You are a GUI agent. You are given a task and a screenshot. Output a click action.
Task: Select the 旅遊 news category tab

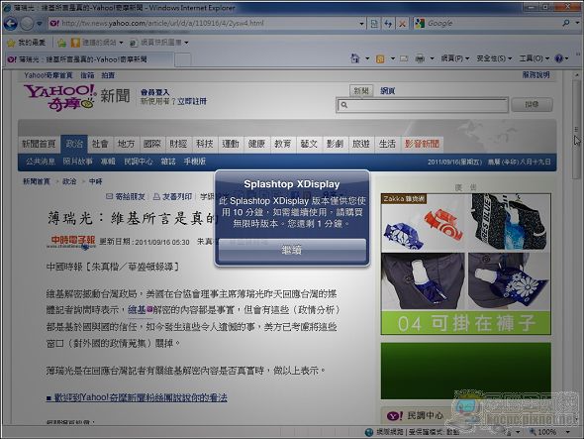[x=360, y=144]
